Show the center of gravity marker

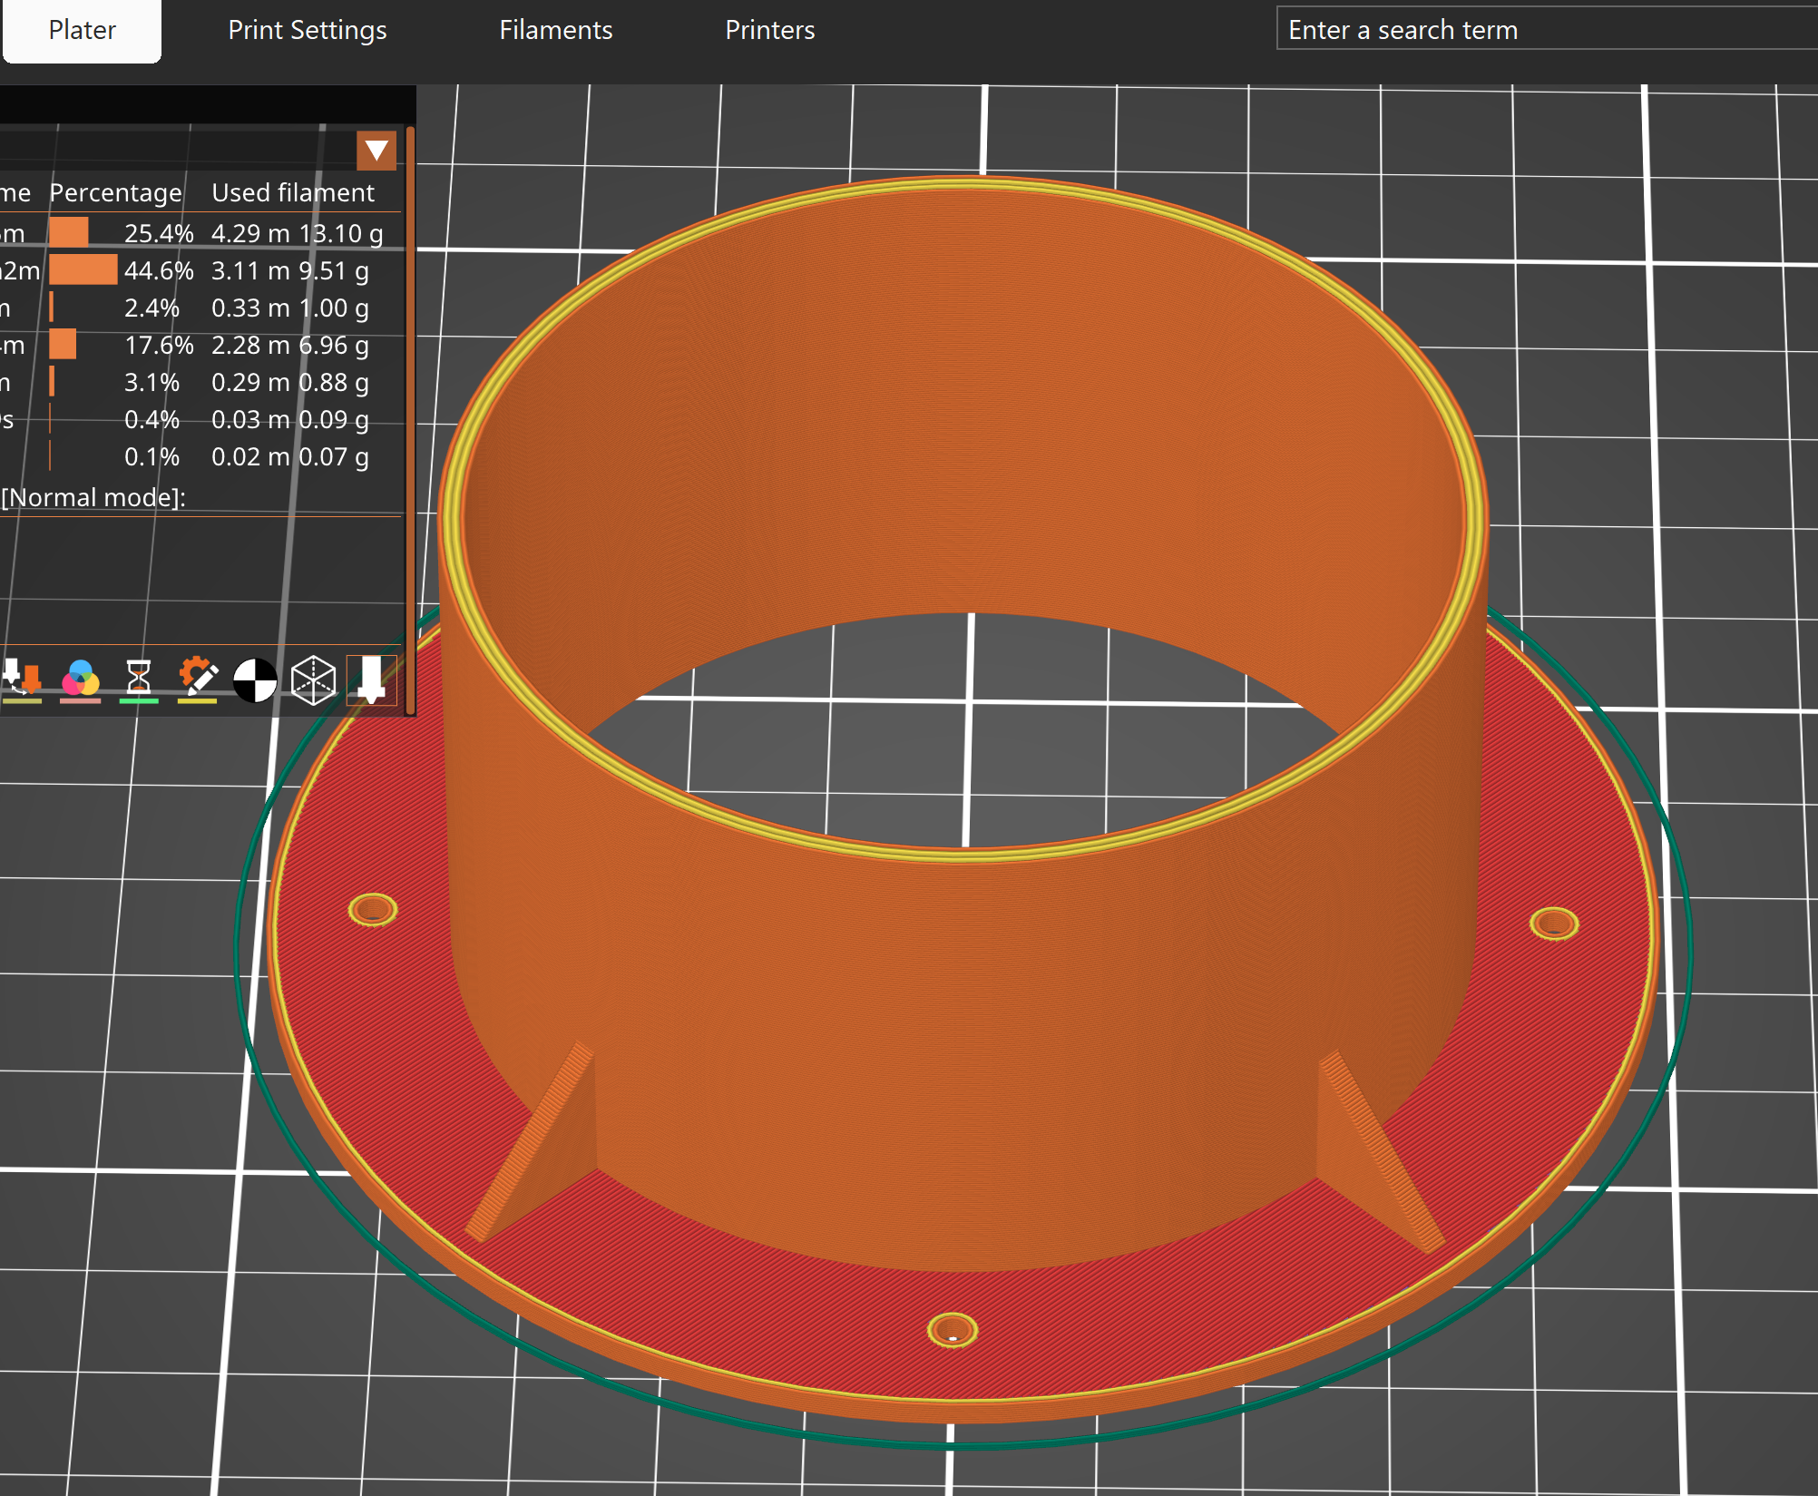point(255,680)
